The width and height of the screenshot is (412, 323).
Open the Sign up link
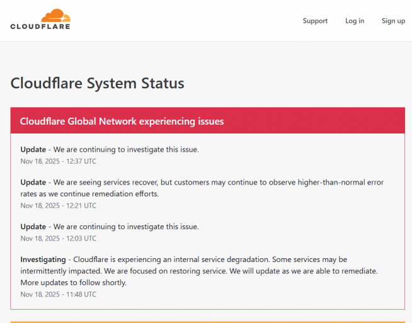393,21
